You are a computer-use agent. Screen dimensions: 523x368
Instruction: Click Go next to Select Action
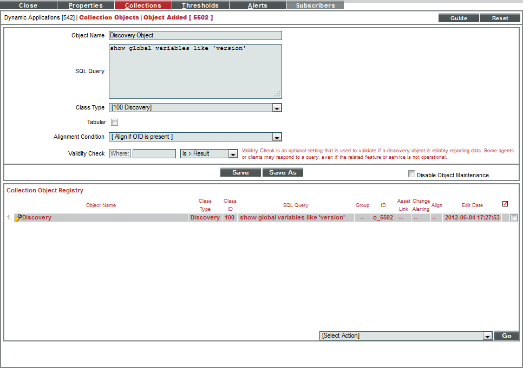pos(506,335)
